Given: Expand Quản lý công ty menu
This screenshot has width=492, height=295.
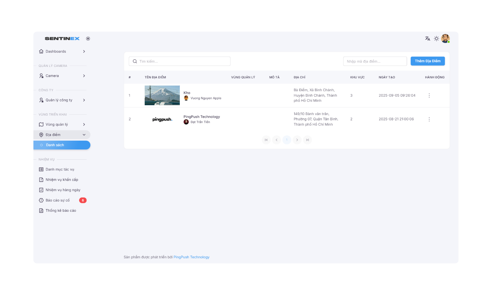Looking at the screenshot, I should 62,100.
